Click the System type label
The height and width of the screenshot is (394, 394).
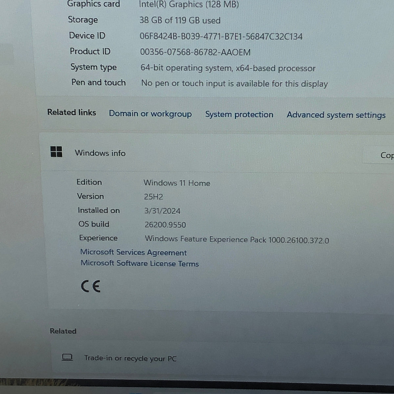[94, 67]
